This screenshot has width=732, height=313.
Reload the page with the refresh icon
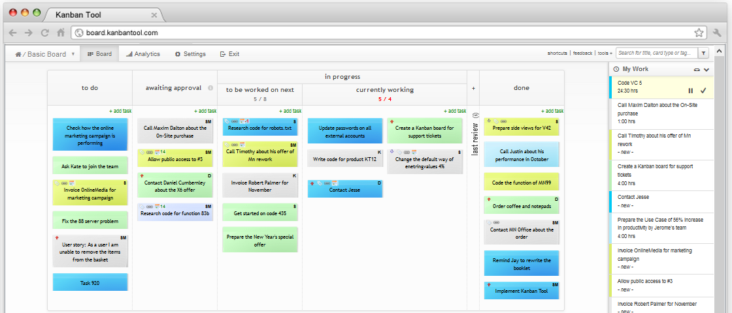(45, 33)
